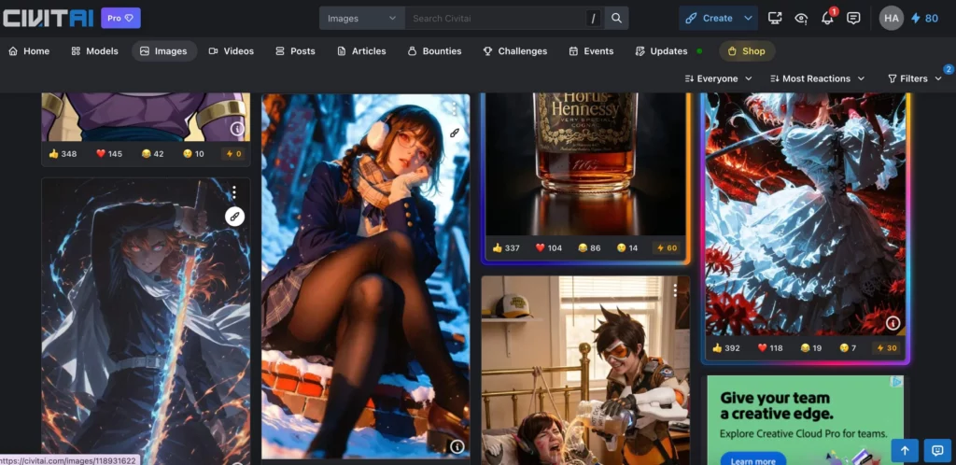Add laugh reaction showing 19
Screen dimensions: 956x465
811,348
